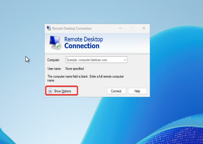The image size is (203, 144).
Task: Click the Remote Desktop Connection title bar icon
Action: point(49,29)
